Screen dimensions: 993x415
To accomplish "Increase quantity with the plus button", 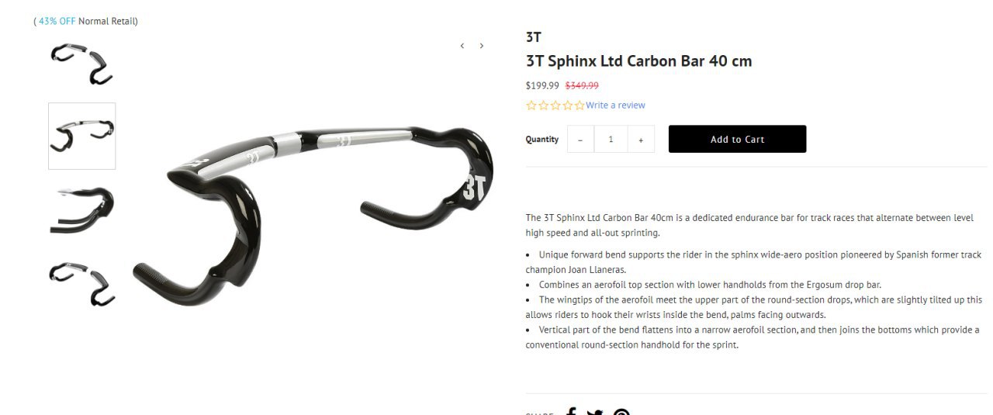I will [641, 140].
